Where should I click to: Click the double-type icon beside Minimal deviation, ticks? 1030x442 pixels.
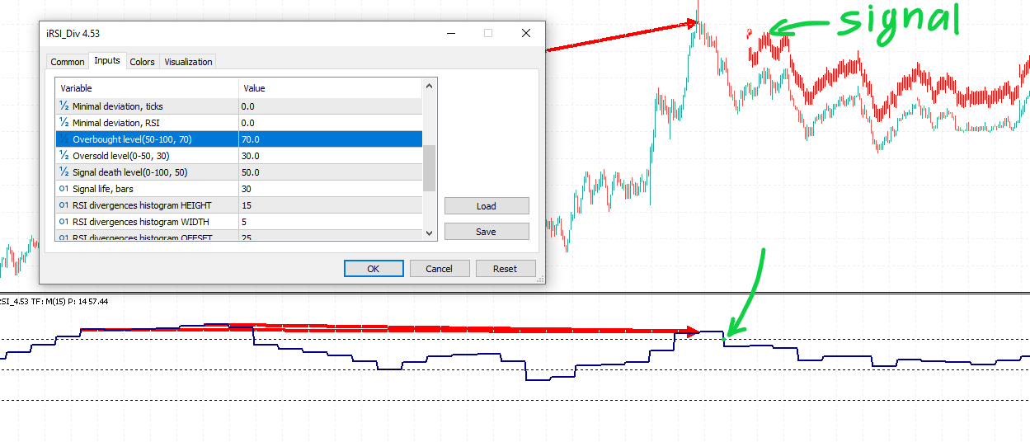63,106
